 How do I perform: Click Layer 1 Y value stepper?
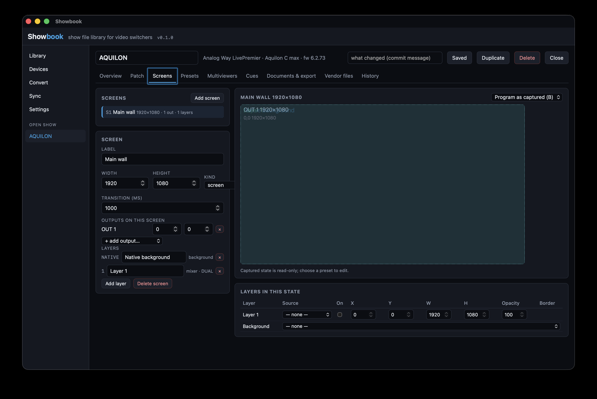click(409, 315)
